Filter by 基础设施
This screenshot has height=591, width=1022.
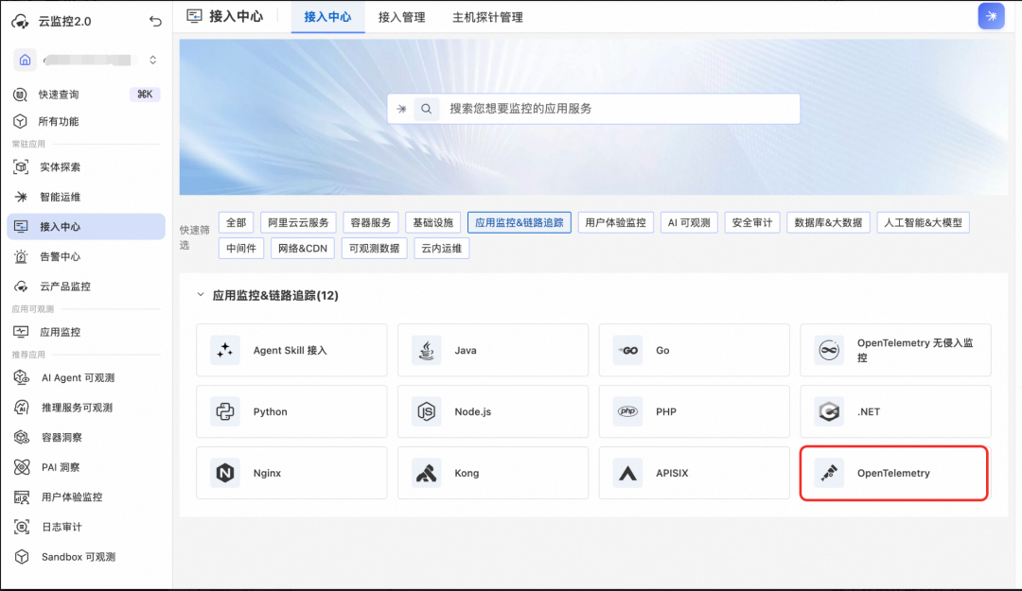click(432, 223)
